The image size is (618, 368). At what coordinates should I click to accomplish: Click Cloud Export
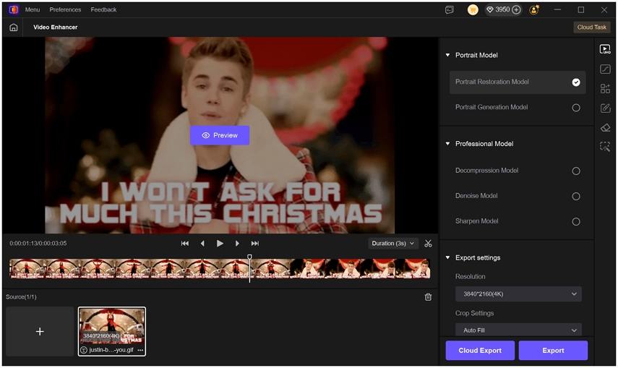coord(480,350)
